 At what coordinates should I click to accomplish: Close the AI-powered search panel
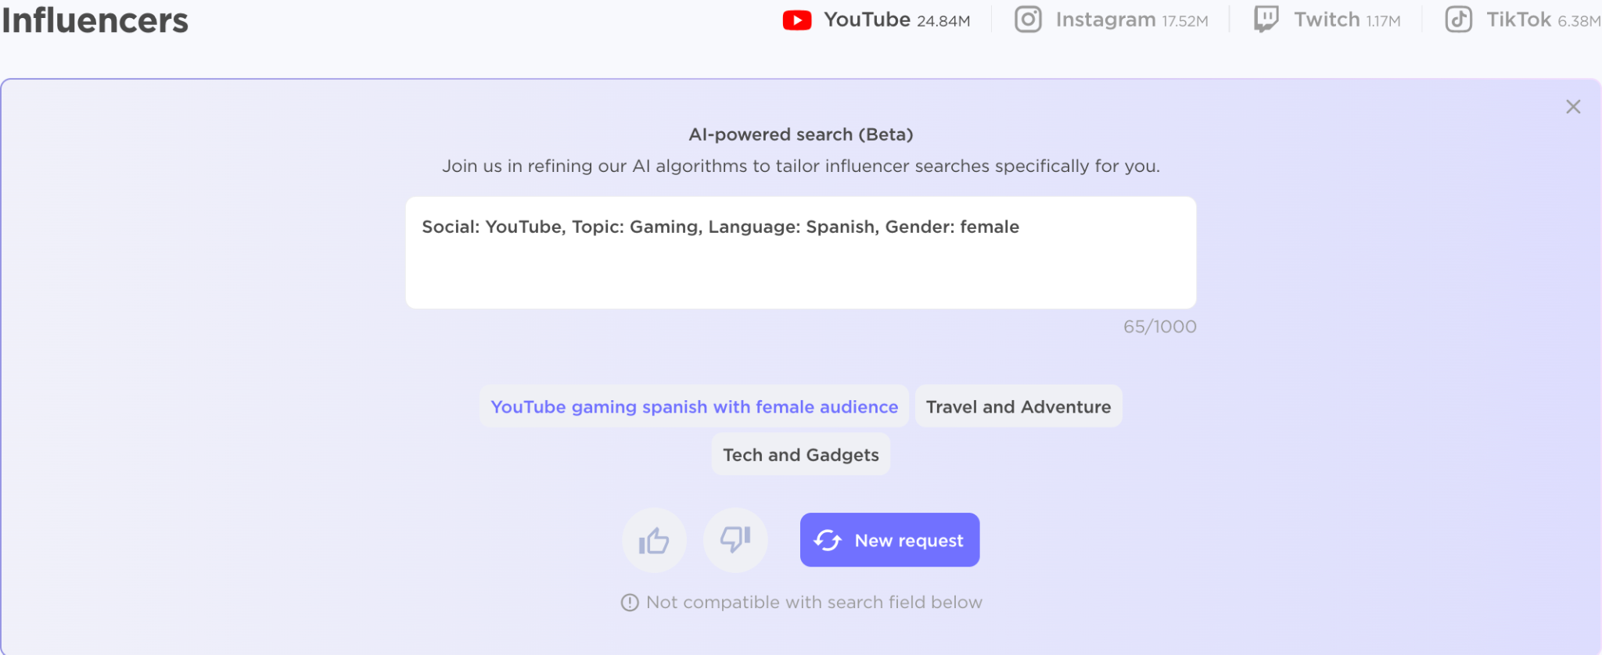[1573, 107]
